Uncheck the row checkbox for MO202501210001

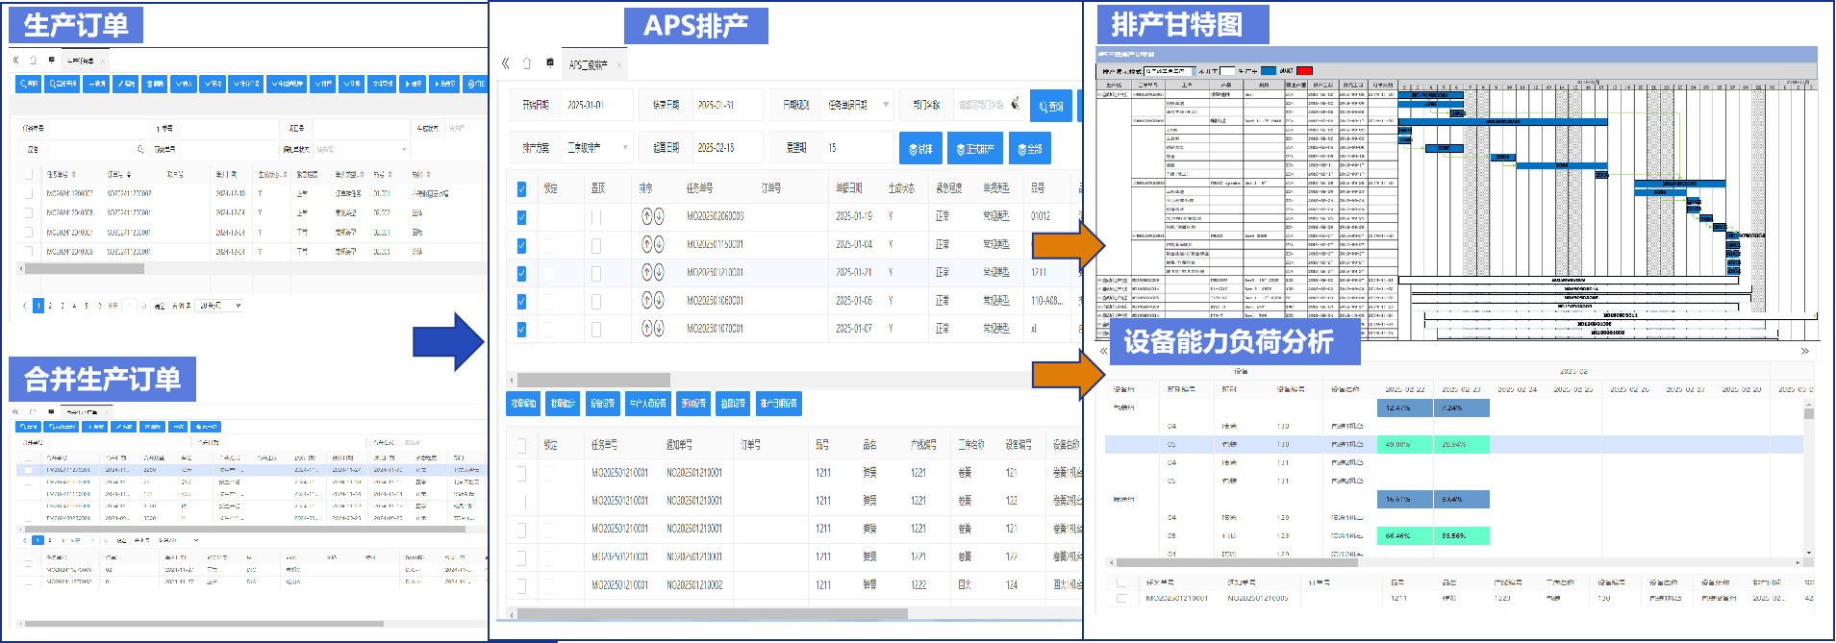521,273
